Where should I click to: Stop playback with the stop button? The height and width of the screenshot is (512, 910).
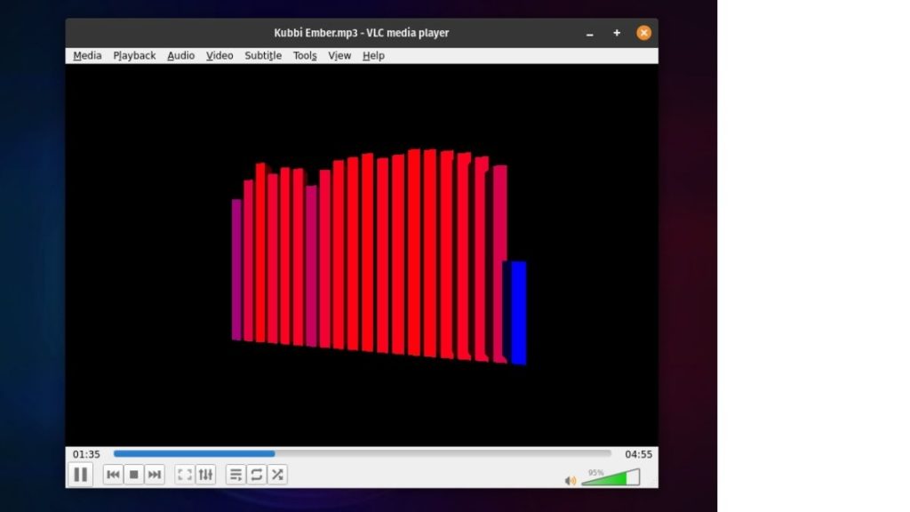click(133, 475)
